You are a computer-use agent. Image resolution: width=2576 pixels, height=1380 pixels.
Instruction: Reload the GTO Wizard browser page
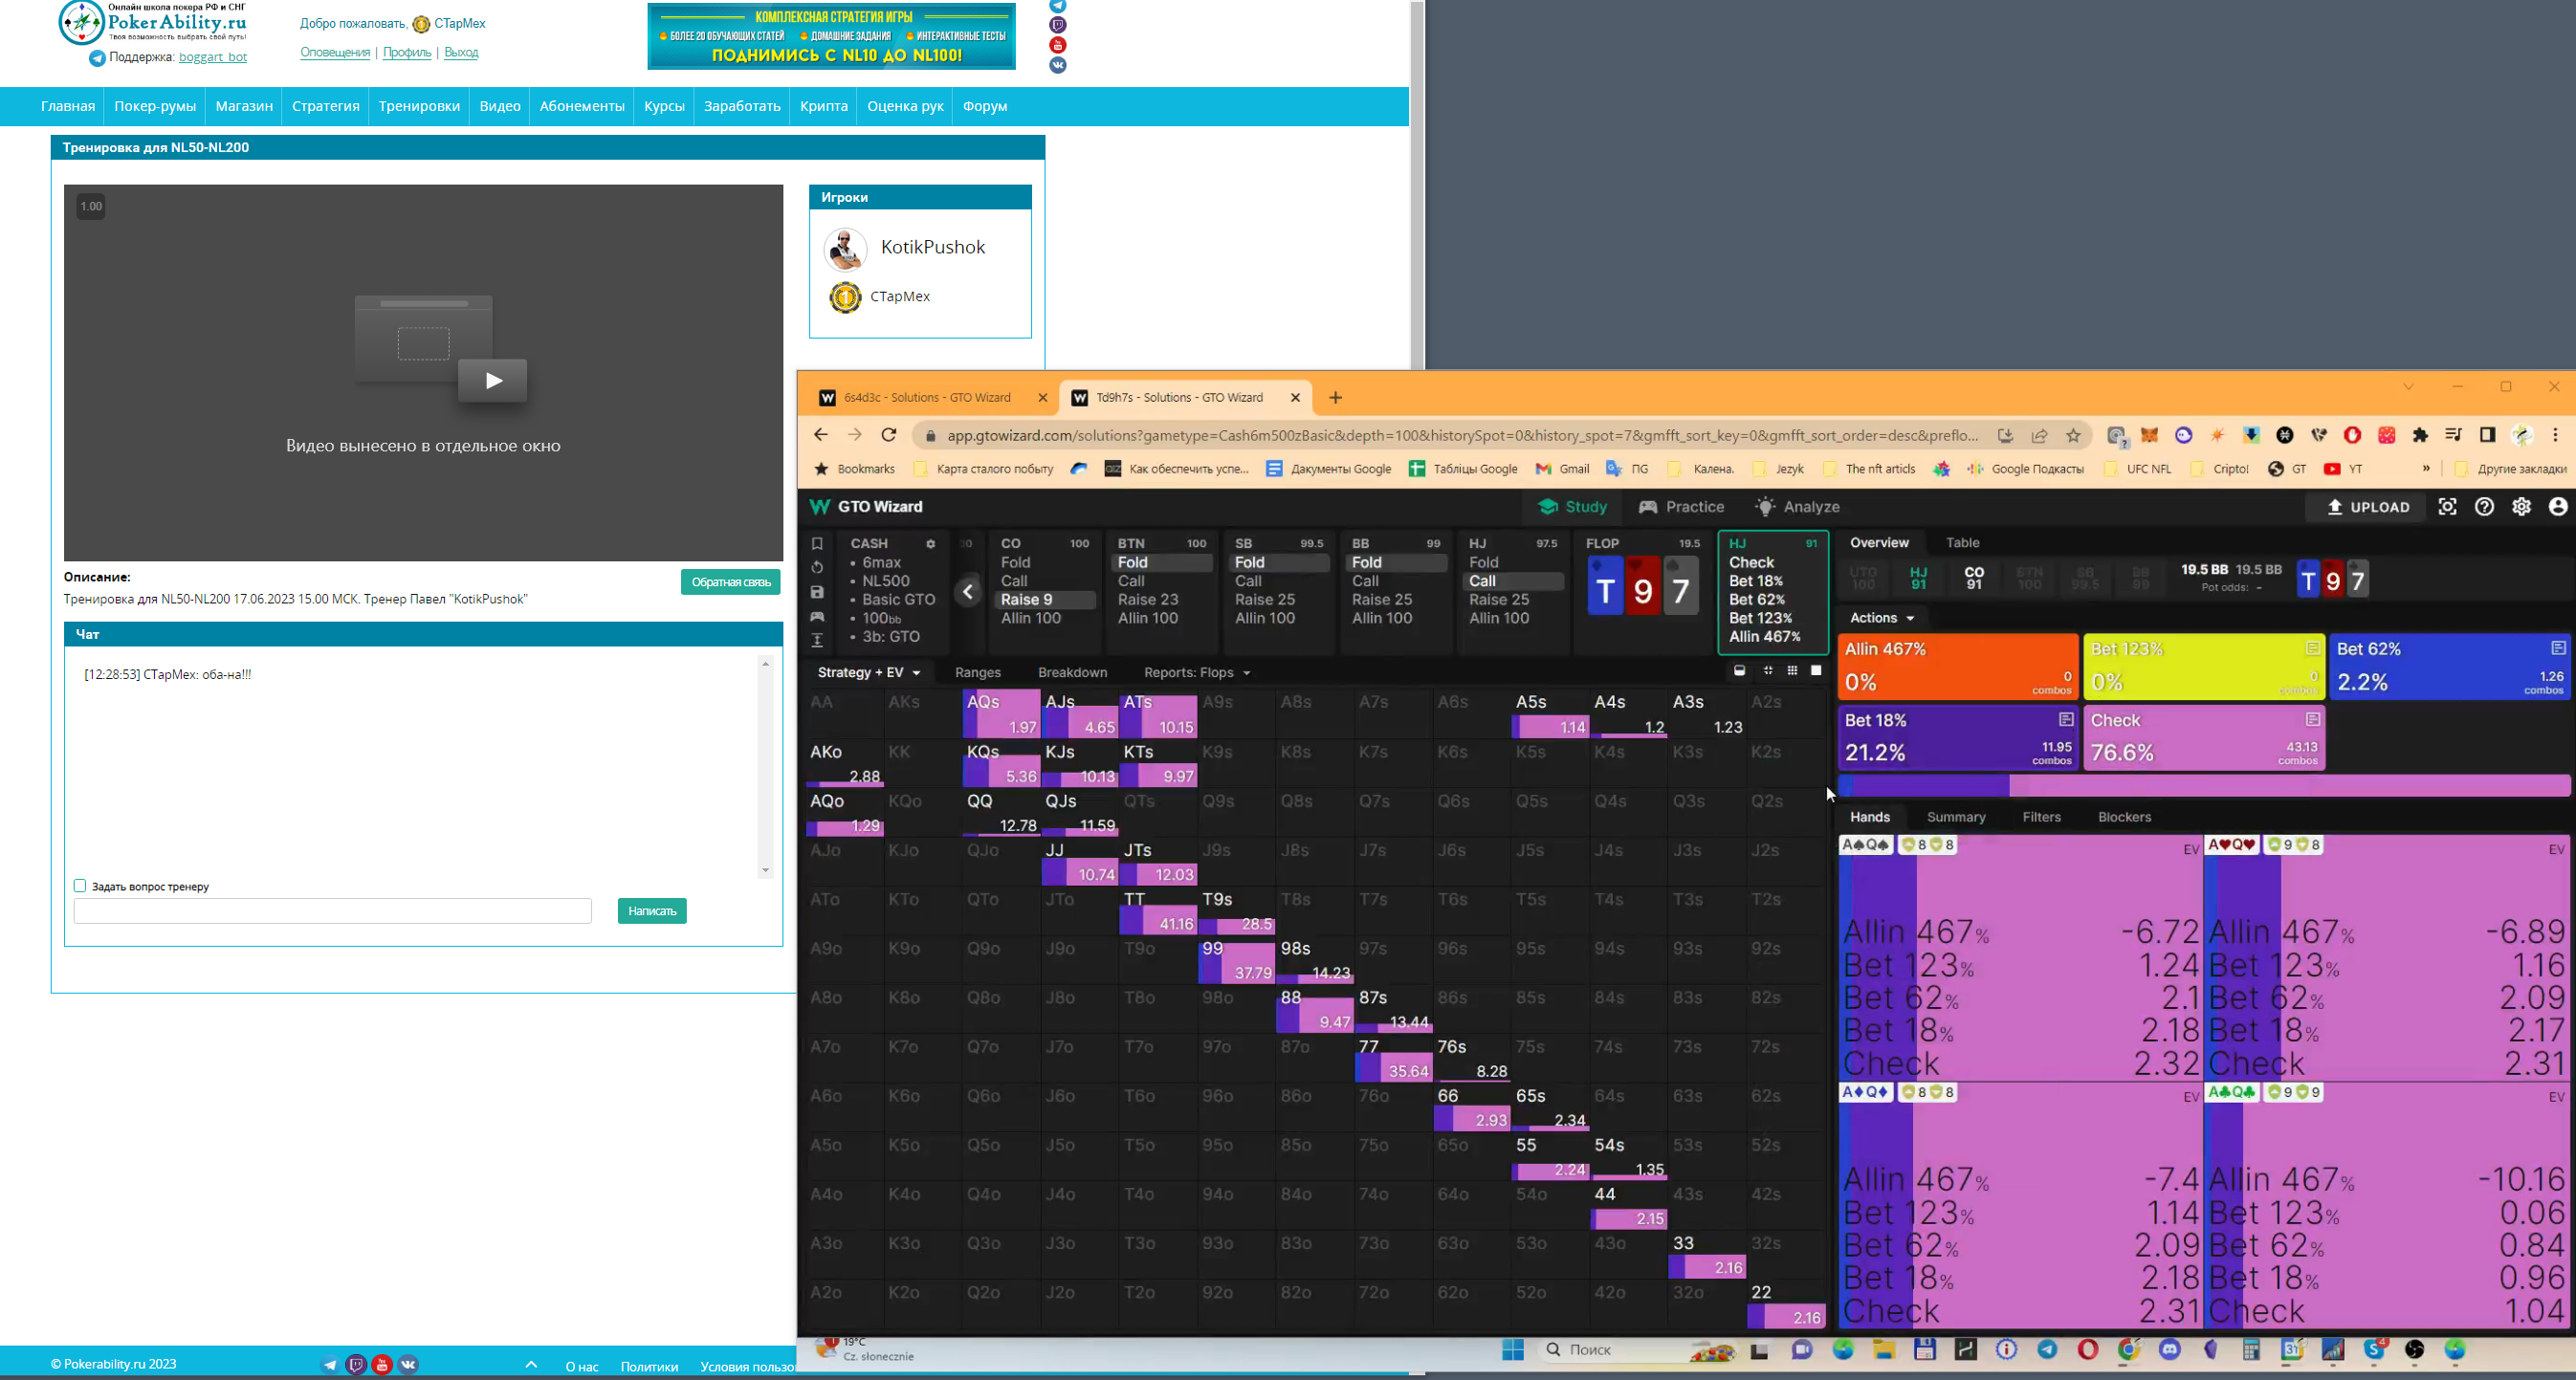click(x=888, y=435)
